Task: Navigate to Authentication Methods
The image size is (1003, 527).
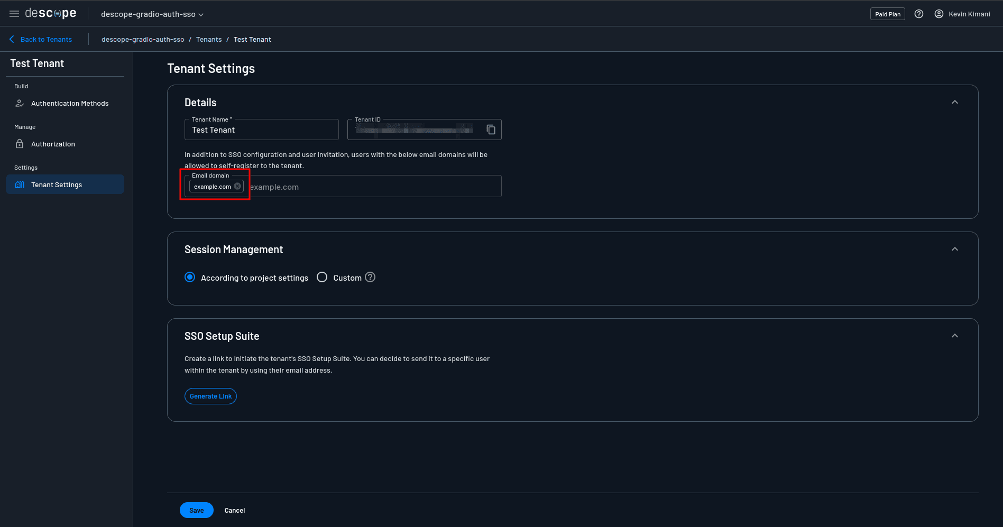Action: [x=69, y=103]
